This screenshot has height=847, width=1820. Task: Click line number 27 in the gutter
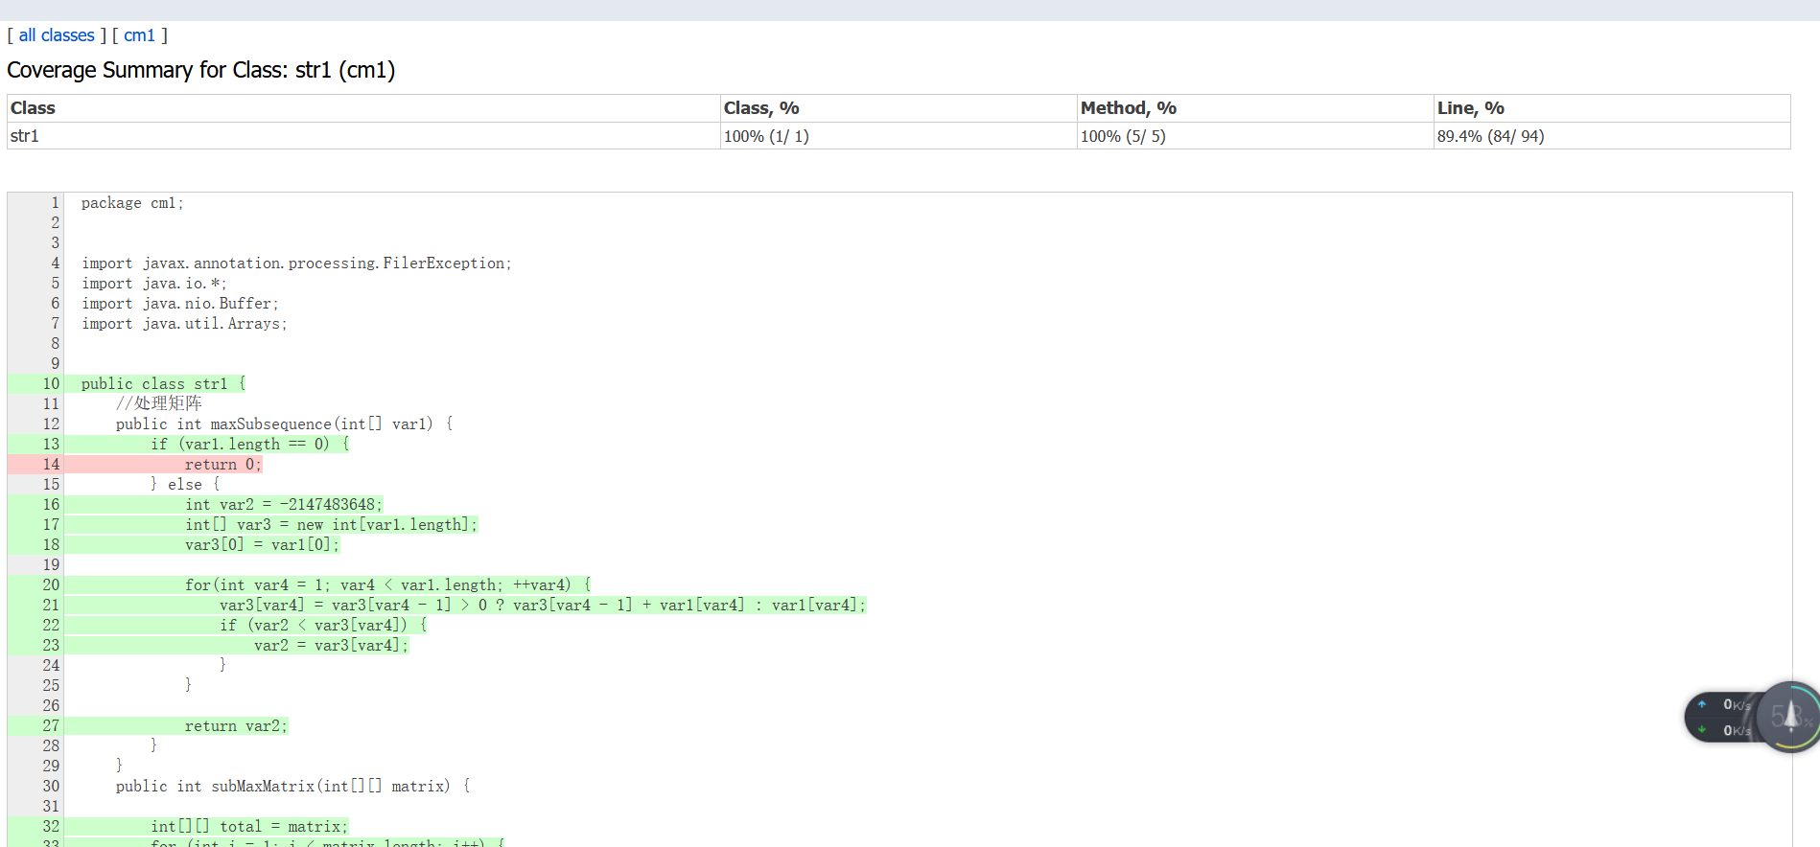(51, 726)
